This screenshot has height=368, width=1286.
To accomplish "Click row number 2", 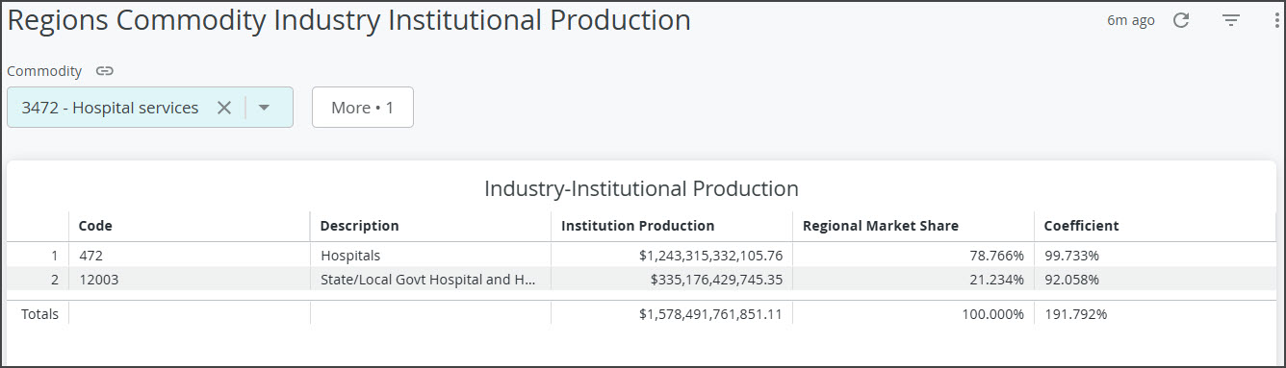I will (x=55, y=280).
